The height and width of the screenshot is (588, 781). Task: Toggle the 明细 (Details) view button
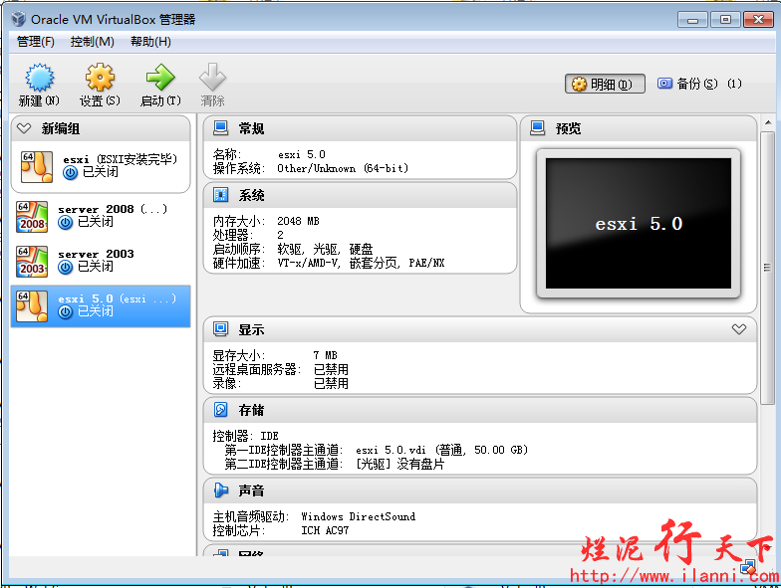605,85
